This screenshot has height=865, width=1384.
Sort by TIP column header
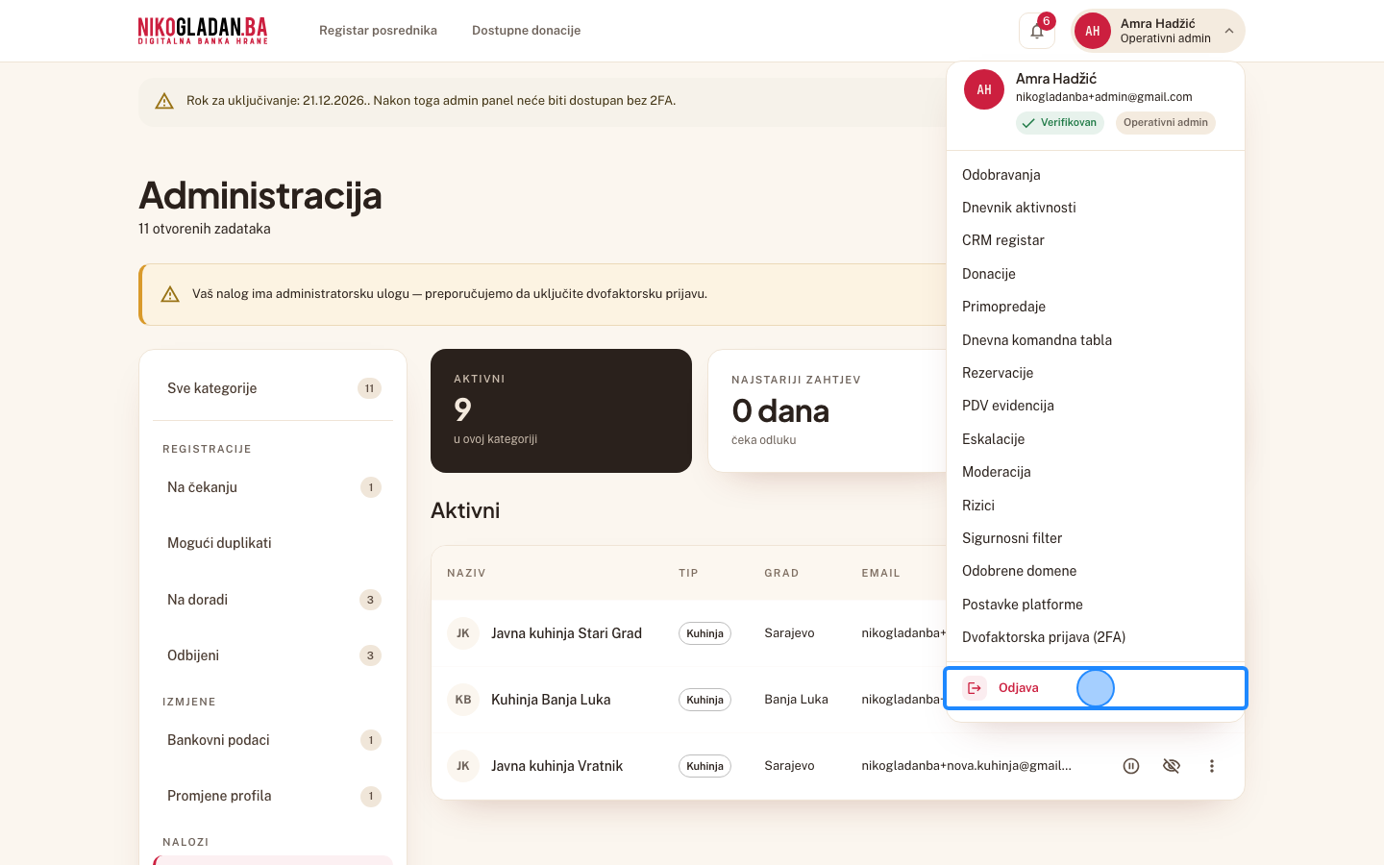(x=688, y=573)
